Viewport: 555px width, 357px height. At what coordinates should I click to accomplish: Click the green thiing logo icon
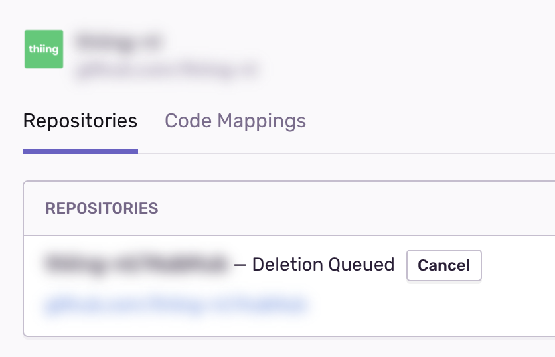tap(44, 49)
